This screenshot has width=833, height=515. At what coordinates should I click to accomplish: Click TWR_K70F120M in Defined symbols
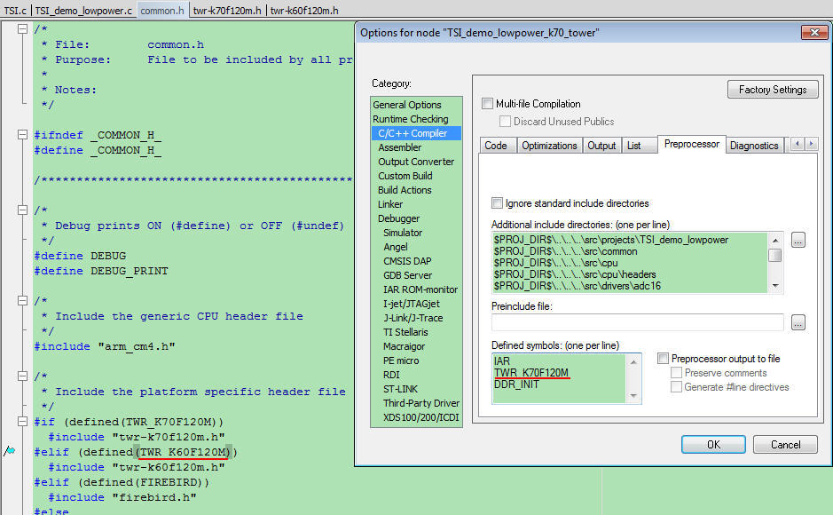530,373
